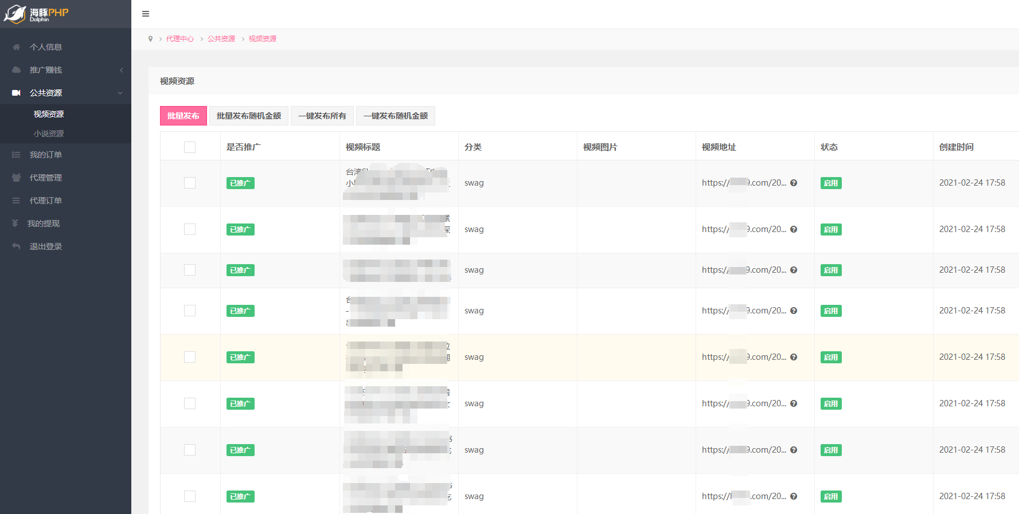
Task: Click the home icon beside 个人信息
Action: click(x=16, y=47)
